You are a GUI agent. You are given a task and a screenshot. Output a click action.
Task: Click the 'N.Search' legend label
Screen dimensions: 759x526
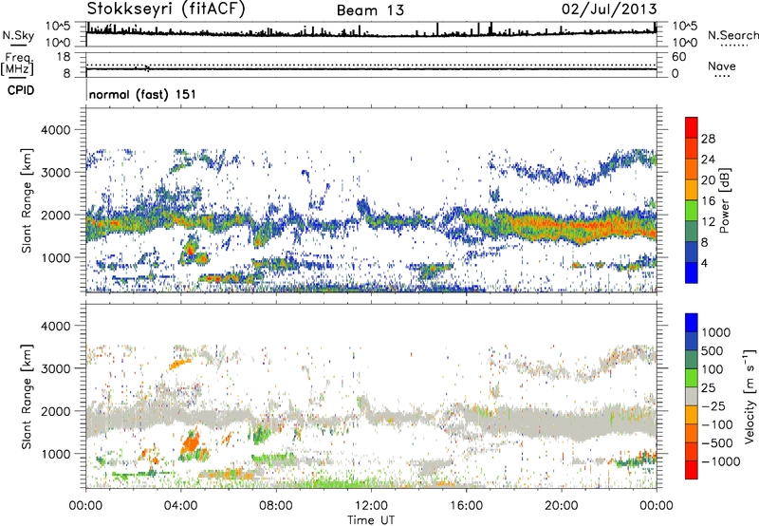pyautogui.click(x=732, y=35)
